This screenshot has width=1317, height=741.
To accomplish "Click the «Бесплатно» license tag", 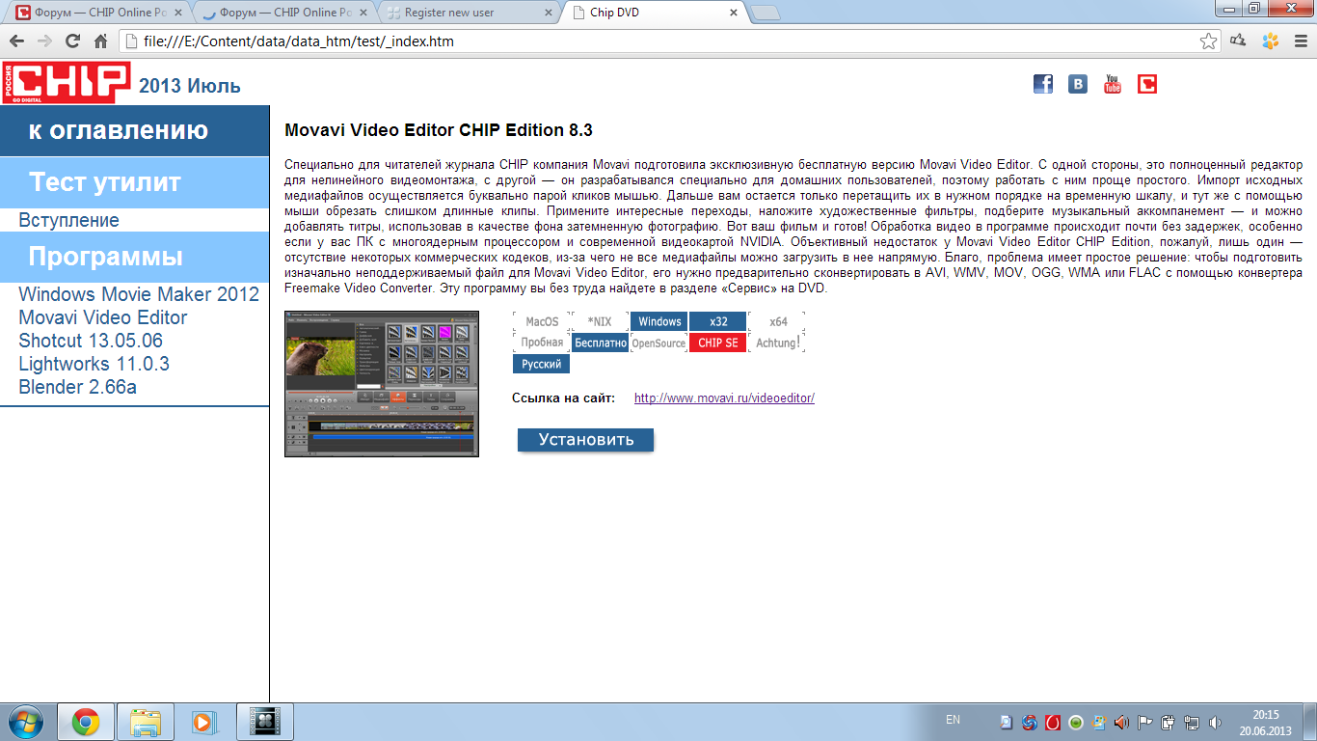I will point(600,343).
